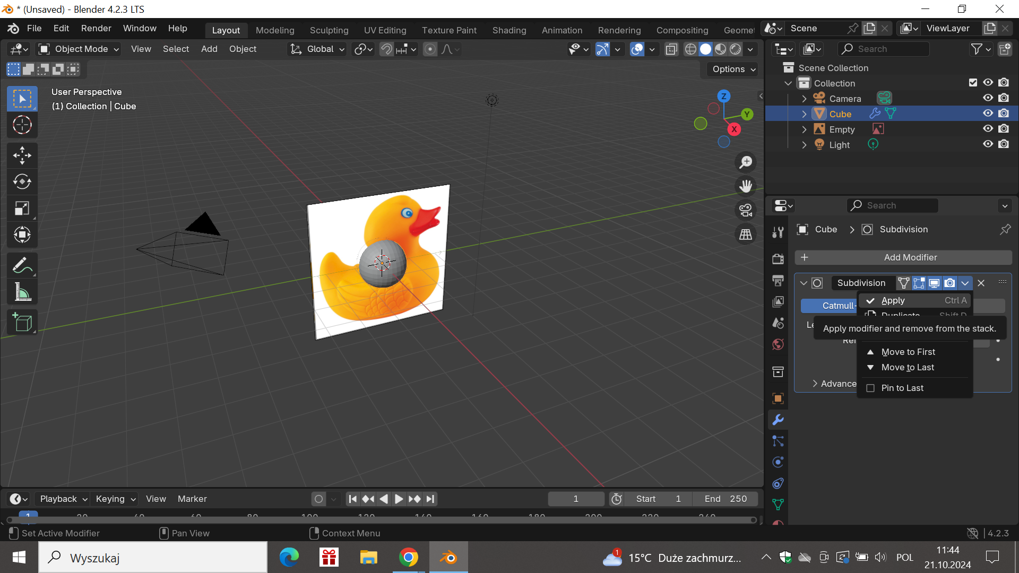Open Global transform orientation dropdown
This screenshot has height=573, width=1019.
317,49
